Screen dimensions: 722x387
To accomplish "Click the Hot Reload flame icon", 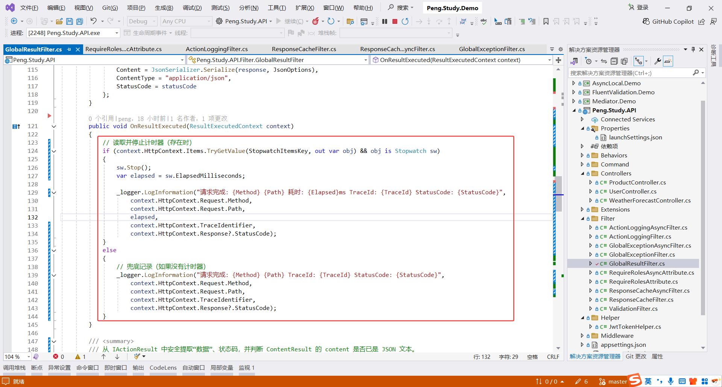I will (315, 21).
